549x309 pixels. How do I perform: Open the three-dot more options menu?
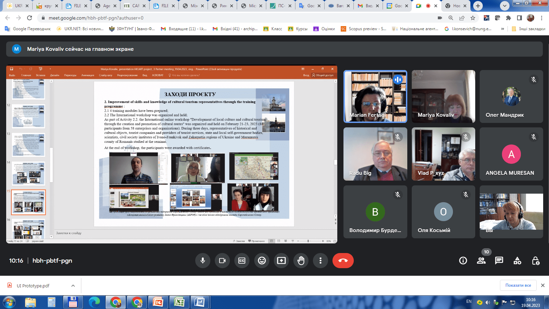point(320,261)
